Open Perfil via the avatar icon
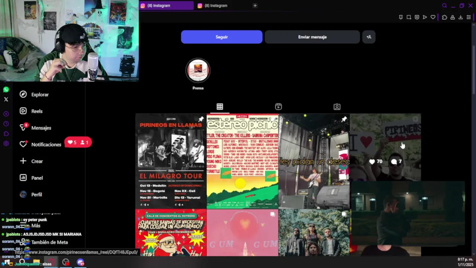Screen dimensions: 476x268 coord(23,194)
